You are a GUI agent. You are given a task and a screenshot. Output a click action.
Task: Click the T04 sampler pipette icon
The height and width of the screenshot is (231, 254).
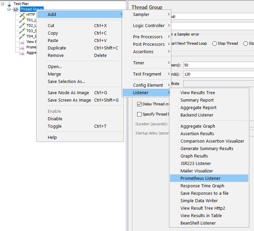pyautogui.click(x=22, y=36)
